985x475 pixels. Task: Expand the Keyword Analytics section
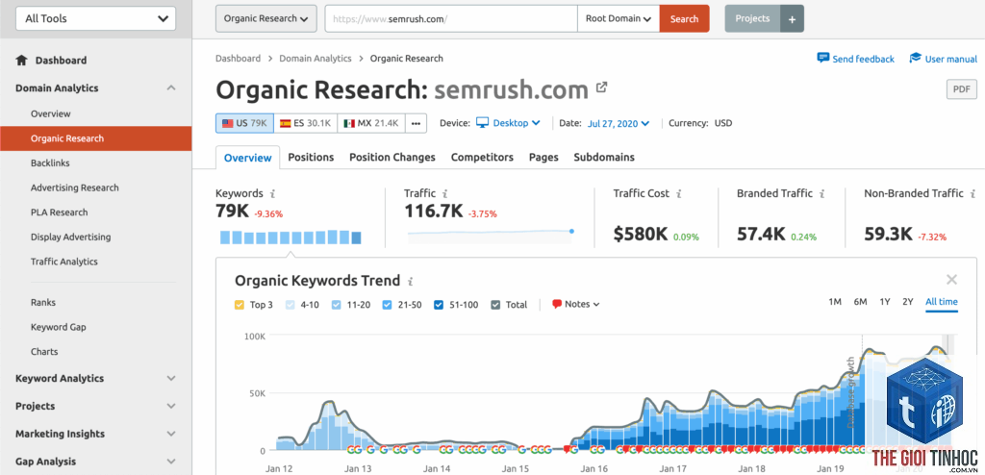coord(171,378)
